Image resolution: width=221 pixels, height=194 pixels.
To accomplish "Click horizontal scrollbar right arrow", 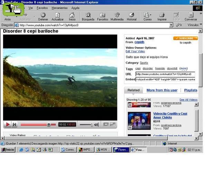I will 196,138.
